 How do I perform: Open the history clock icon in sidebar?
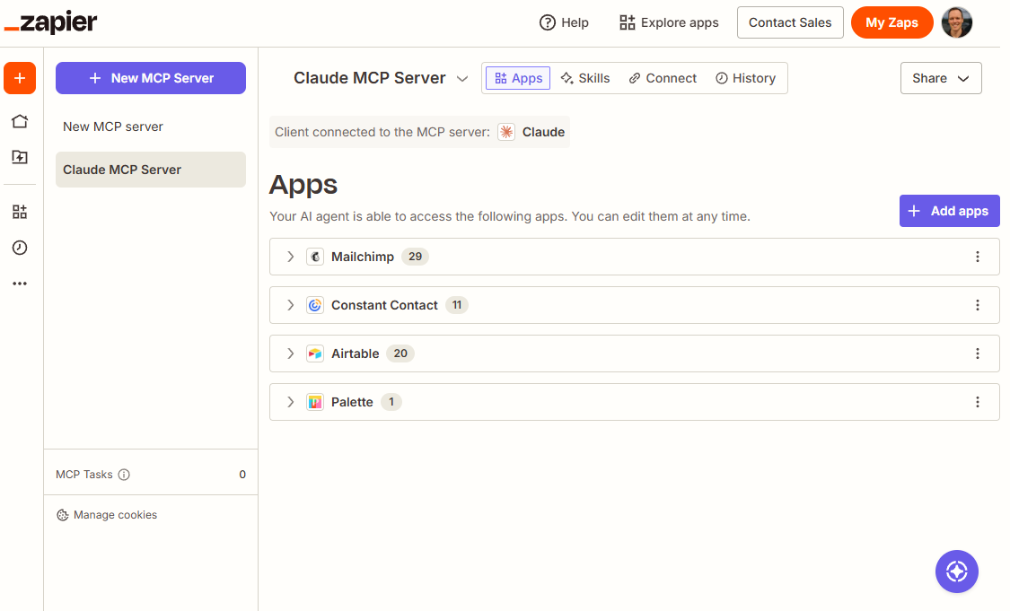[x=20, y=248]
